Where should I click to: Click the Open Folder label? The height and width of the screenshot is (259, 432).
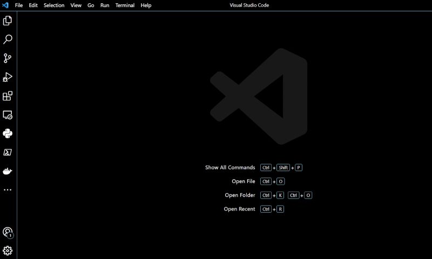click(240, 195)
